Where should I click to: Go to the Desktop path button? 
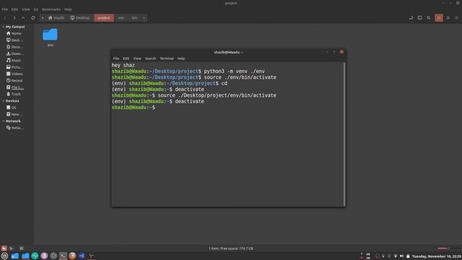(x=80, y=18)
